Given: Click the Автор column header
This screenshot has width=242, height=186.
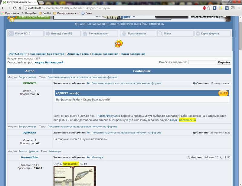Looking at the screenshot, I should point(30,71).
